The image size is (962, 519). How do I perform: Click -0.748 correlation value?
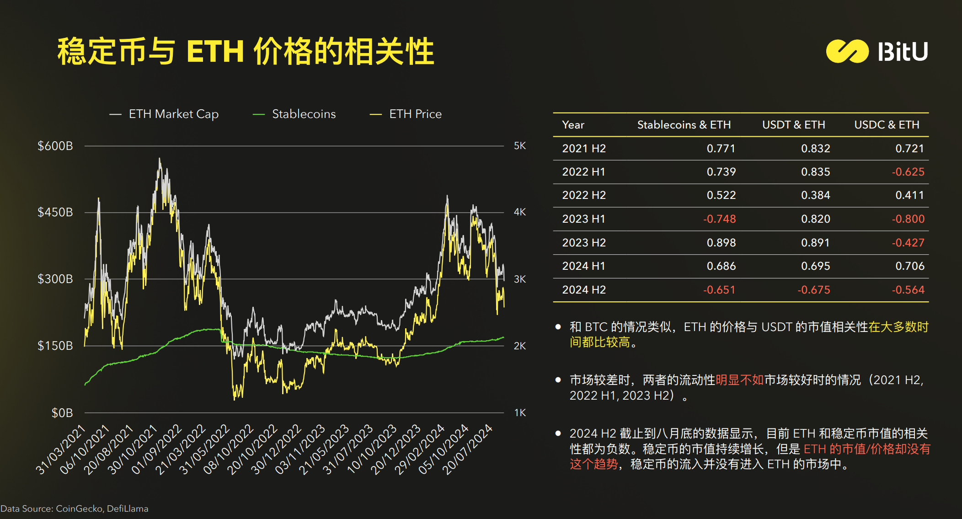coord(719,219)
